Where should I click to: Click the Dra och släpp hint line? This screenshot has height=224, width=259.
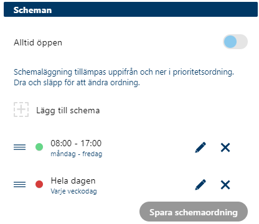77,83
